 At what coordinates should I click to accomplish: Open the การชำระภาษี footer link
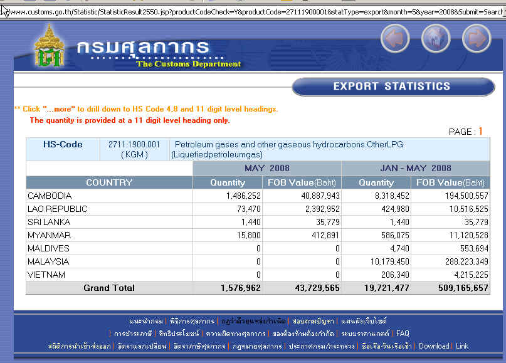133,334
